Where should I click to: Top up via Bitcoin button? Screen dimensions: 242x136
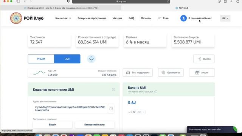coord(53,125)
